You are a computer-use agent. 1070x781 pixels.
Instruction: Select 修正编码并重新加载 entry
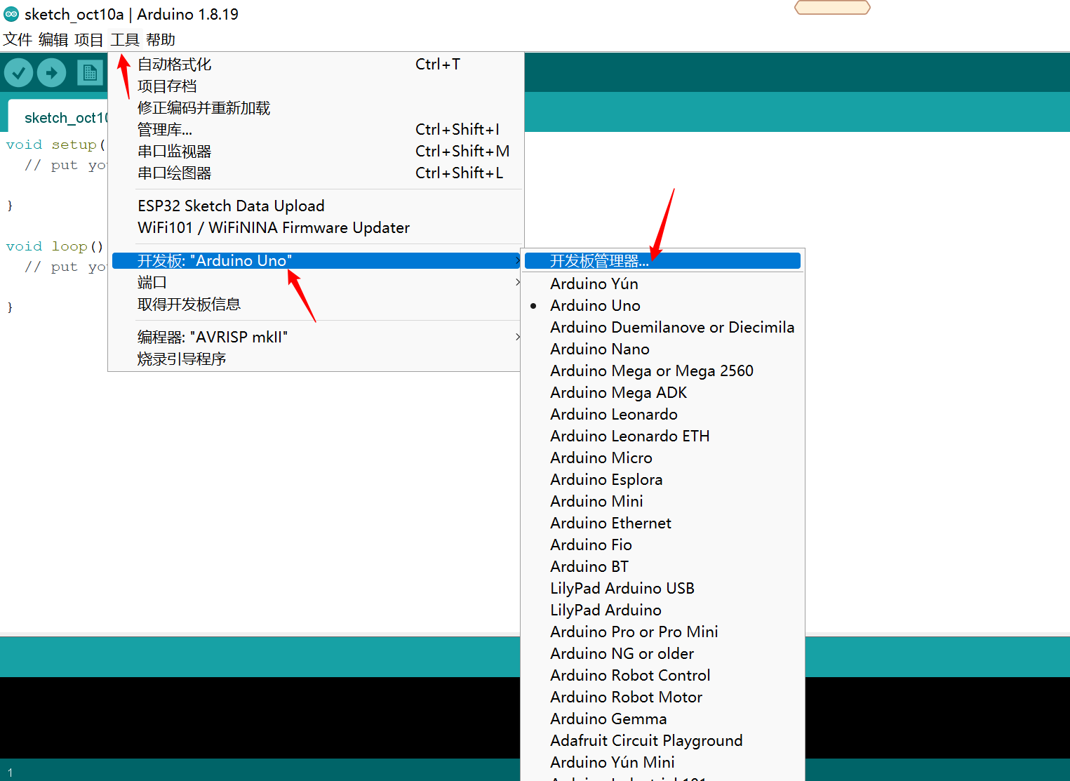point(316,107)
